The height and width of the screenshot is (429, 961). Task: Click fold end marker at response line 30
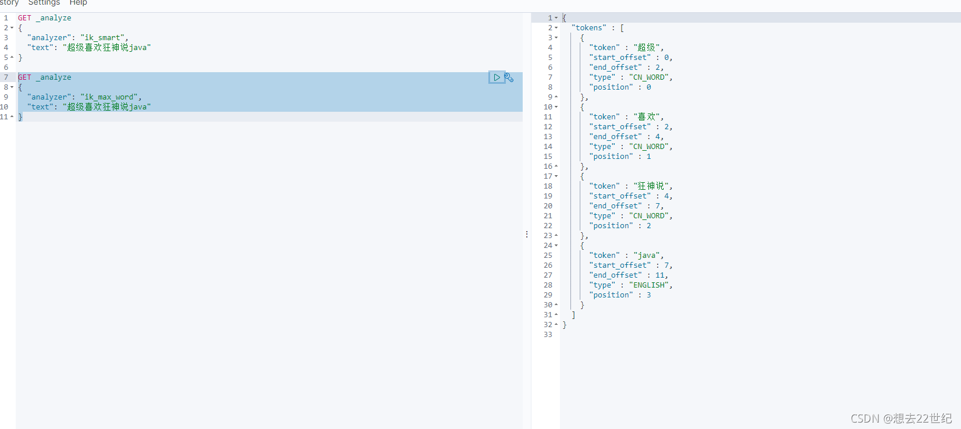(556, 305)
